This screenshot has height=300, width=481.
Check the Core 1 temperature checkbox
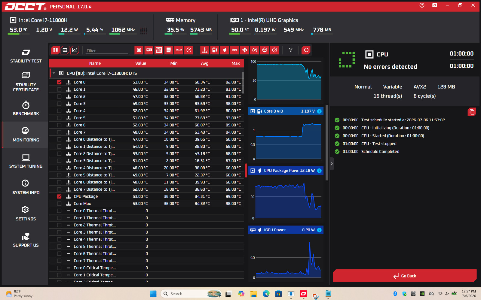tap(59, 89)
